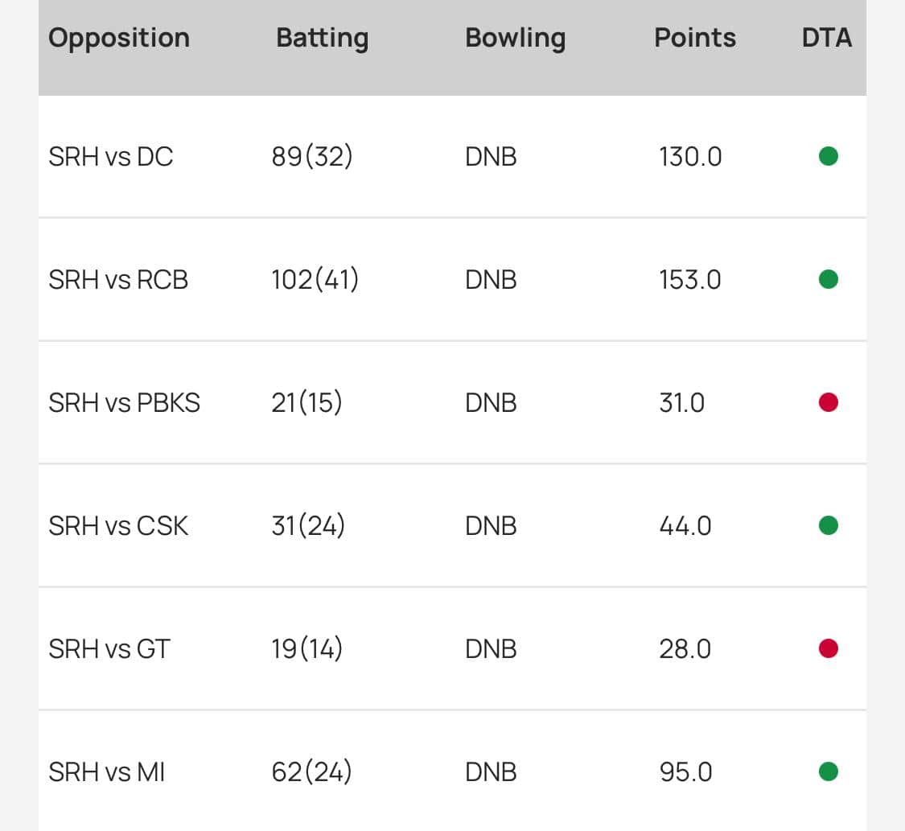This screenshot has height=831, width=905.
Task: Click the Points column header
Action: (695, 38)
